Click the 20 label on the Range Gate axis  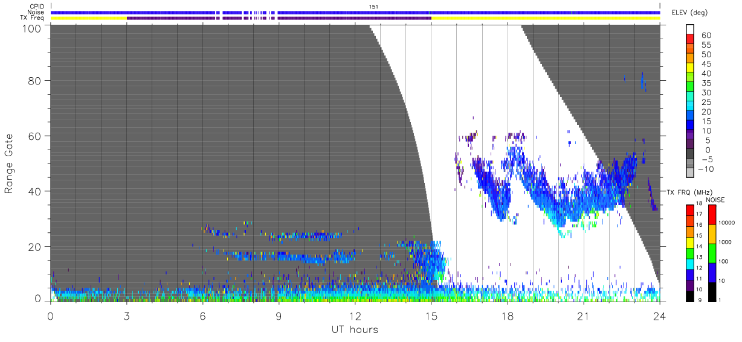click(x=35, y=247)
